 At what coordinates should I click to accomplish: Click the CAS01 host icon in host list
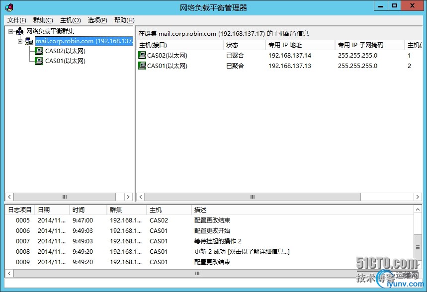(142, 66)
